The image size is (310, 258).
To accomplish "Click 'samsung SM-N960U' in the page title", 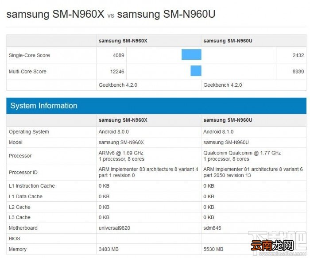I will coord(166,14).
